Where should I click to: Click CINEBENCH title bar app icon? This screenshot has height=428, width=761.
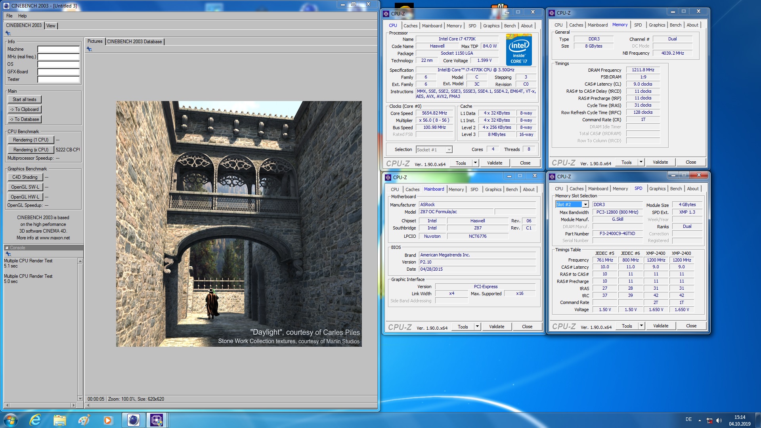[x=6, y=6]
